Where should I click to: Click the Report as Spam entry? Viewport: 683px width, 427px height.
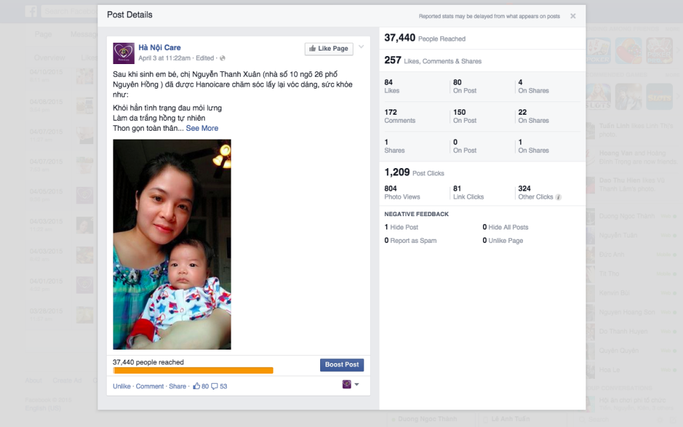coord(410,240)
